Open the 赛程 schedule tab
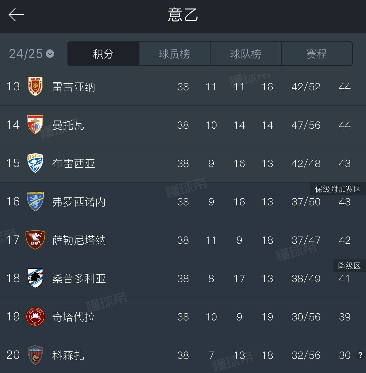The width and height of the screenshot is (366, 373). click(x=316, y=54)
